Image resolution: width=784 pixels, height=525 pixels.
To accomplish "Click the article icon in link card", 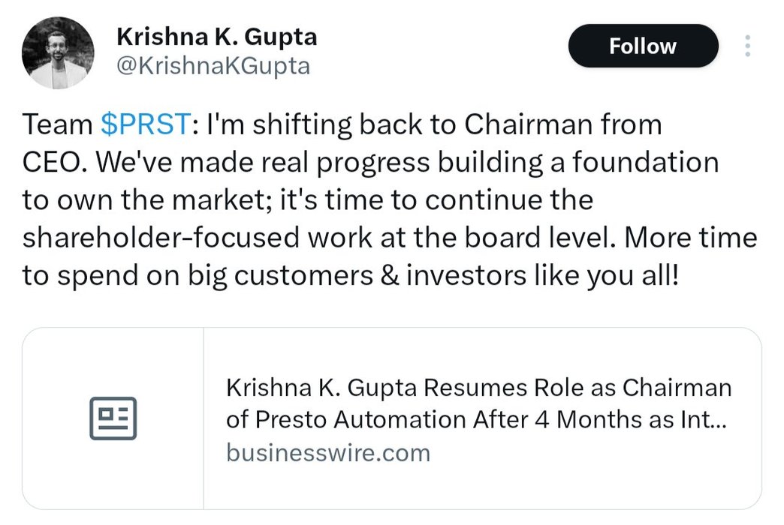I will [113, 418].
